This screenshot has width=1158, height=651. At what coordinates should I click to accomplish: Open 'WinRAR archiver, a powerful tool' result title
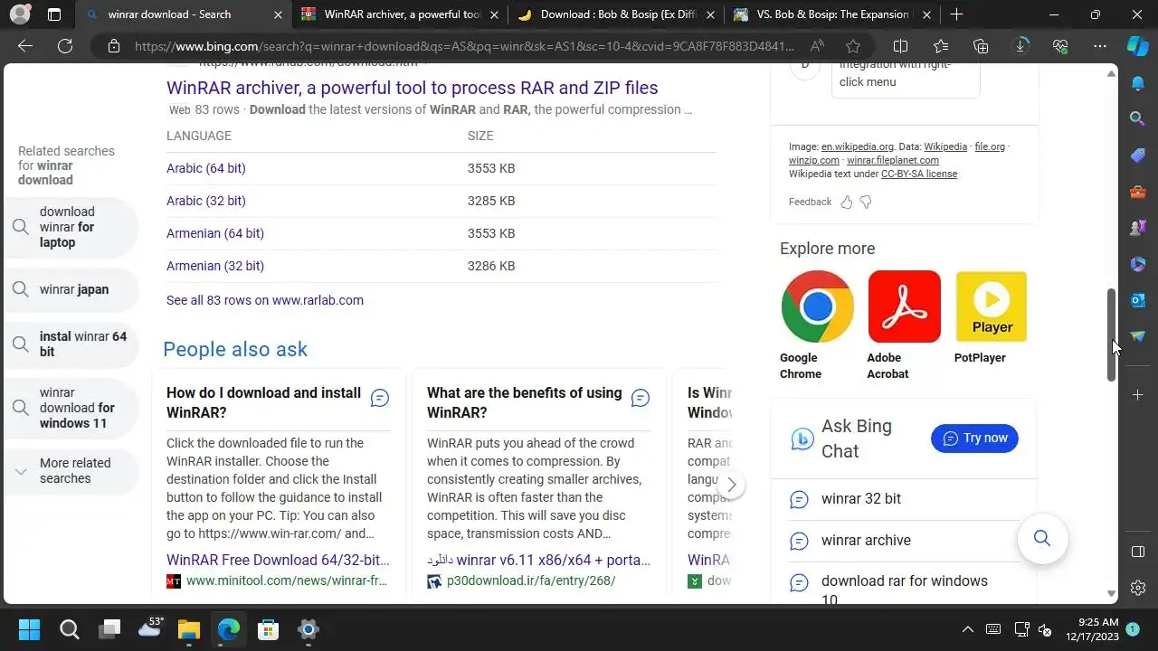[x=413, y=88]
